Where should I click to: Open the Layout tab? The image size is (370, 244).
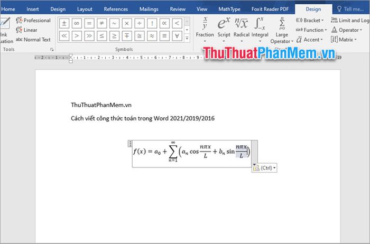(85, 9)
